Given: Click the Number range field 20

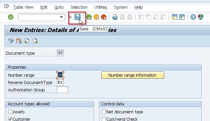Looking at the screenshot, I should tap(60, 75).
